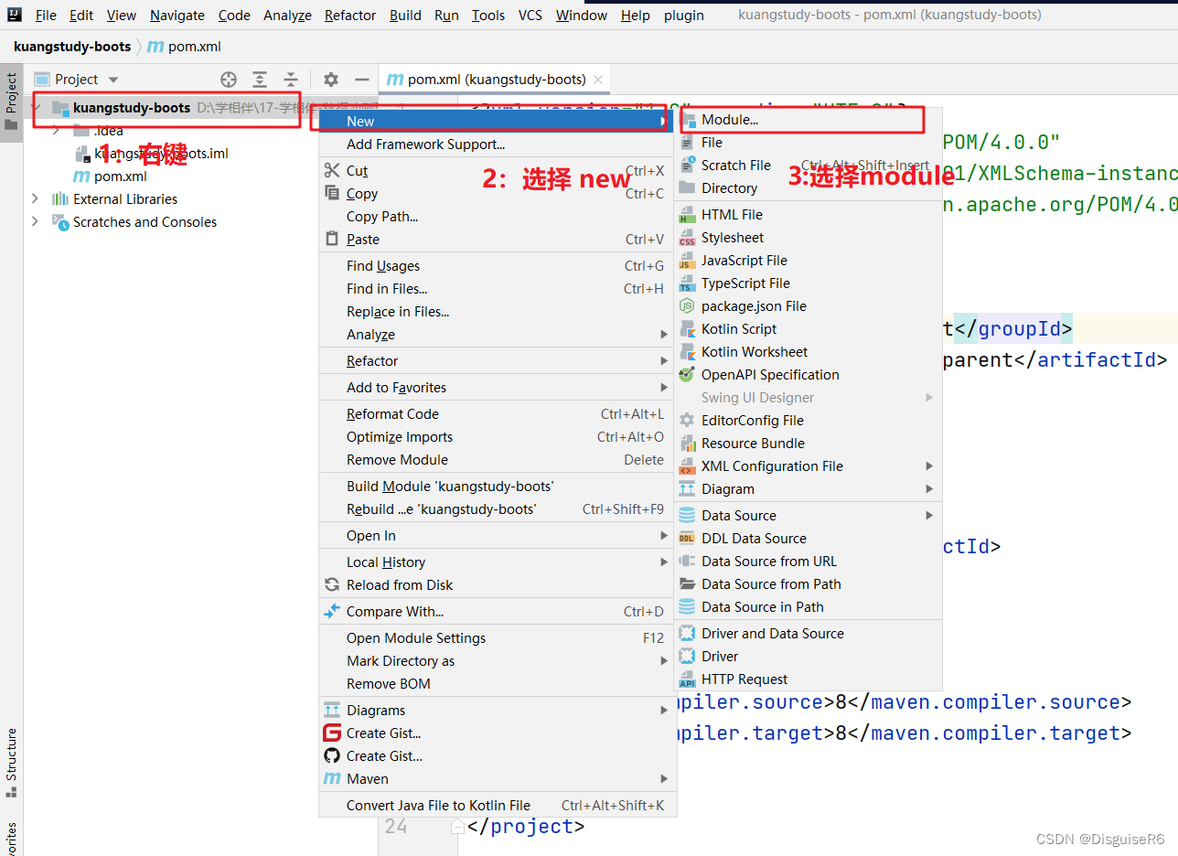Viewport: 1178px width, 856px height.
Task: Select Find in Files... entry
Action: pyautogui.click(x=498, y=289)
